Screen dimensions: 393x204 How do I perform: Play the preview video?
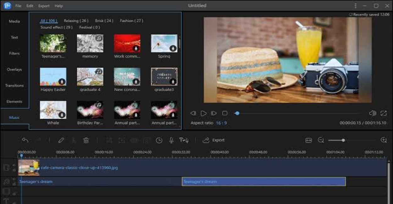click(x=203, y=113)
